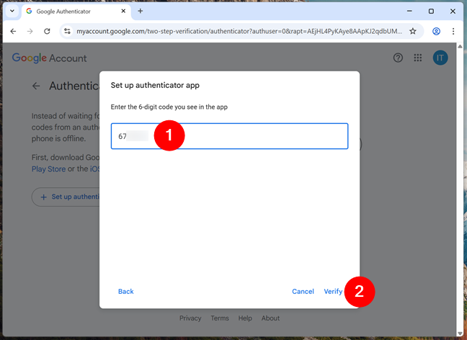The image size is (467, 340).
Task: Open the Help footer link
Action: [x=245, y=318]
